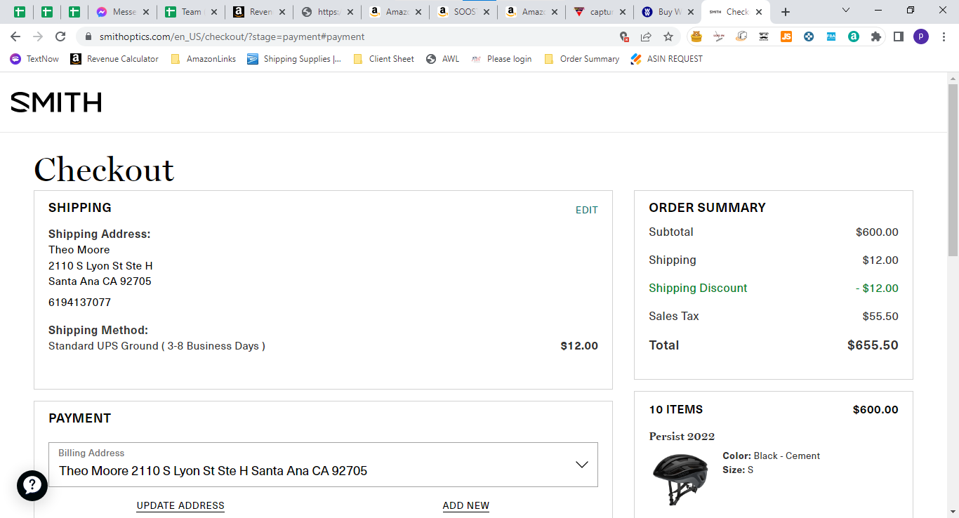Viewport: 959px width, 518px height.
Task: Open the help chat bubble icon
Action: click(x=32, y=485)
